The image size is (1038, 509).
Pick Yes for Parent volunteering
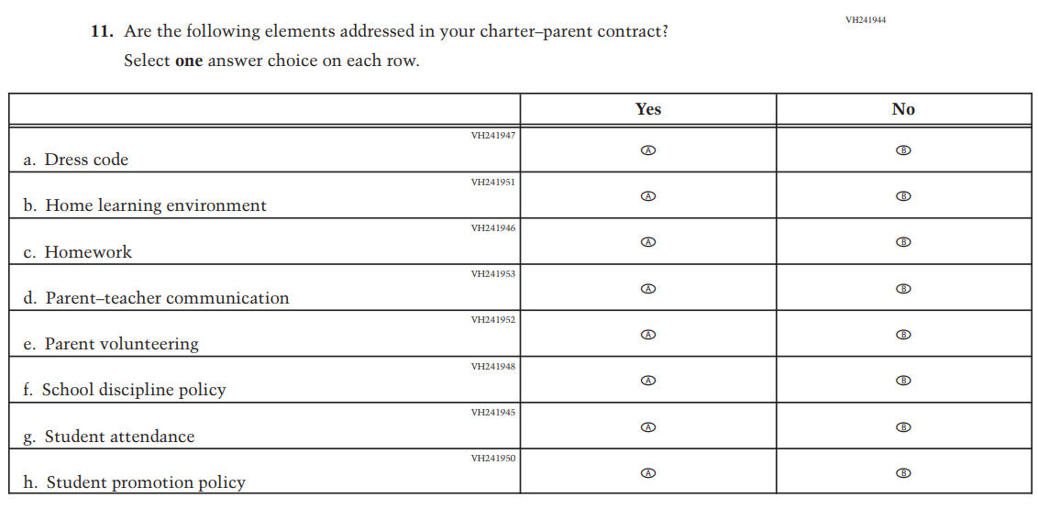[x=647, y=335]
